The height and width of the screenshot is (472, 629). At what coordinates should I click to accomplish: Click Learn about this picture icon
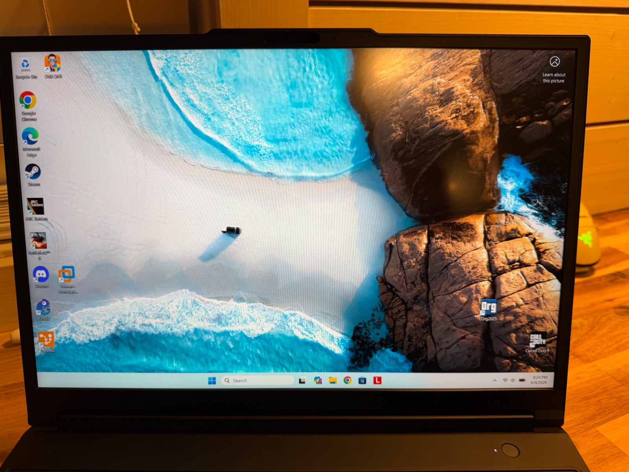click(x=554, y=61)
